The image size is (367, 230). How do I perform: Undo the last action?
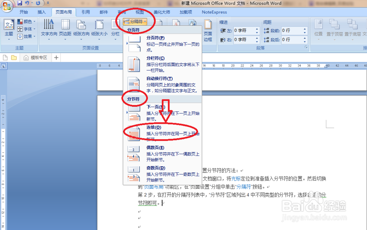(x=27, y=3)
